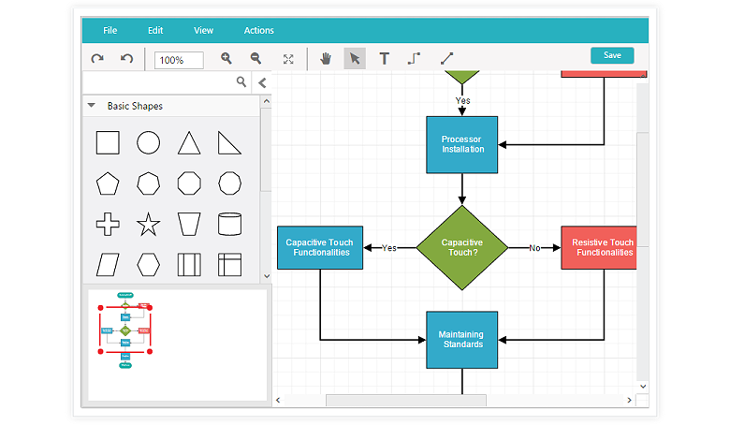This screenshot has width=730, height=425.
Task: Zoom in with the magnifier plus icon
Action: coord(226,59)
